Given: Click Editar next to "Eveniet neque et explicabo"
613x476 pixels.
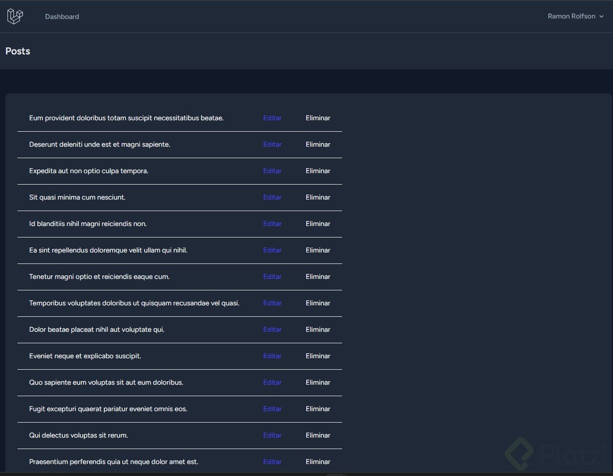Looking at the screenshot, I should click(272, 356).
